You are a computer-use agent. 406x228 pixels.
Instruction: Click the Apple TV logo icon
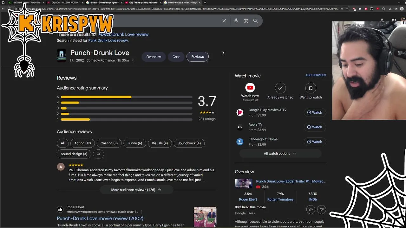[240, 127]
